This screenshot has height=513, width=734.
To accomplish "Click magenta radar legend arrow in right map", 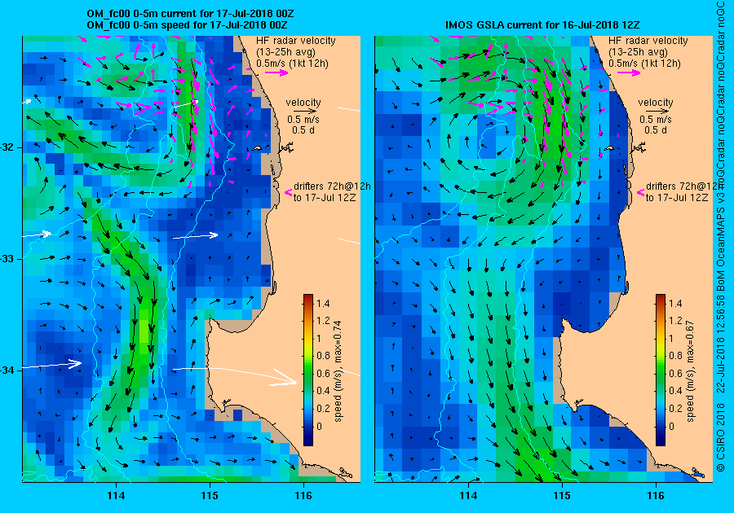I will coord(629,72).
